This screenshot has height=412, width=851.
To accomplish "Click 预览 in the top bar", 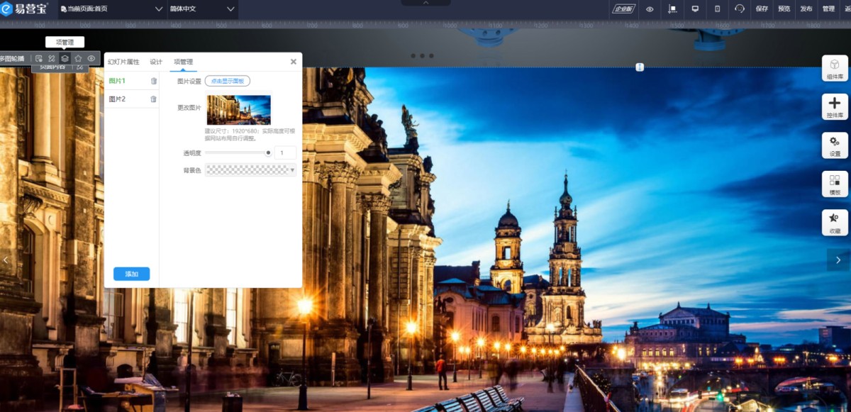I will pyautogui.click(x=784, y=9).
